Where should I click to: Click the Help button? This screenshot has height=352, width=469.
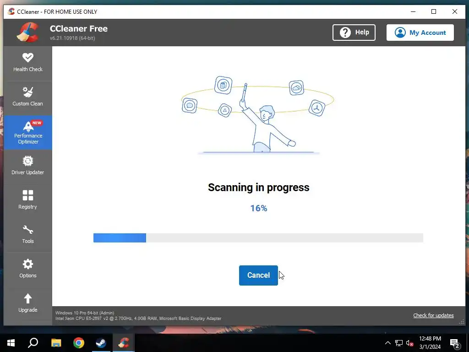[354, 33]
